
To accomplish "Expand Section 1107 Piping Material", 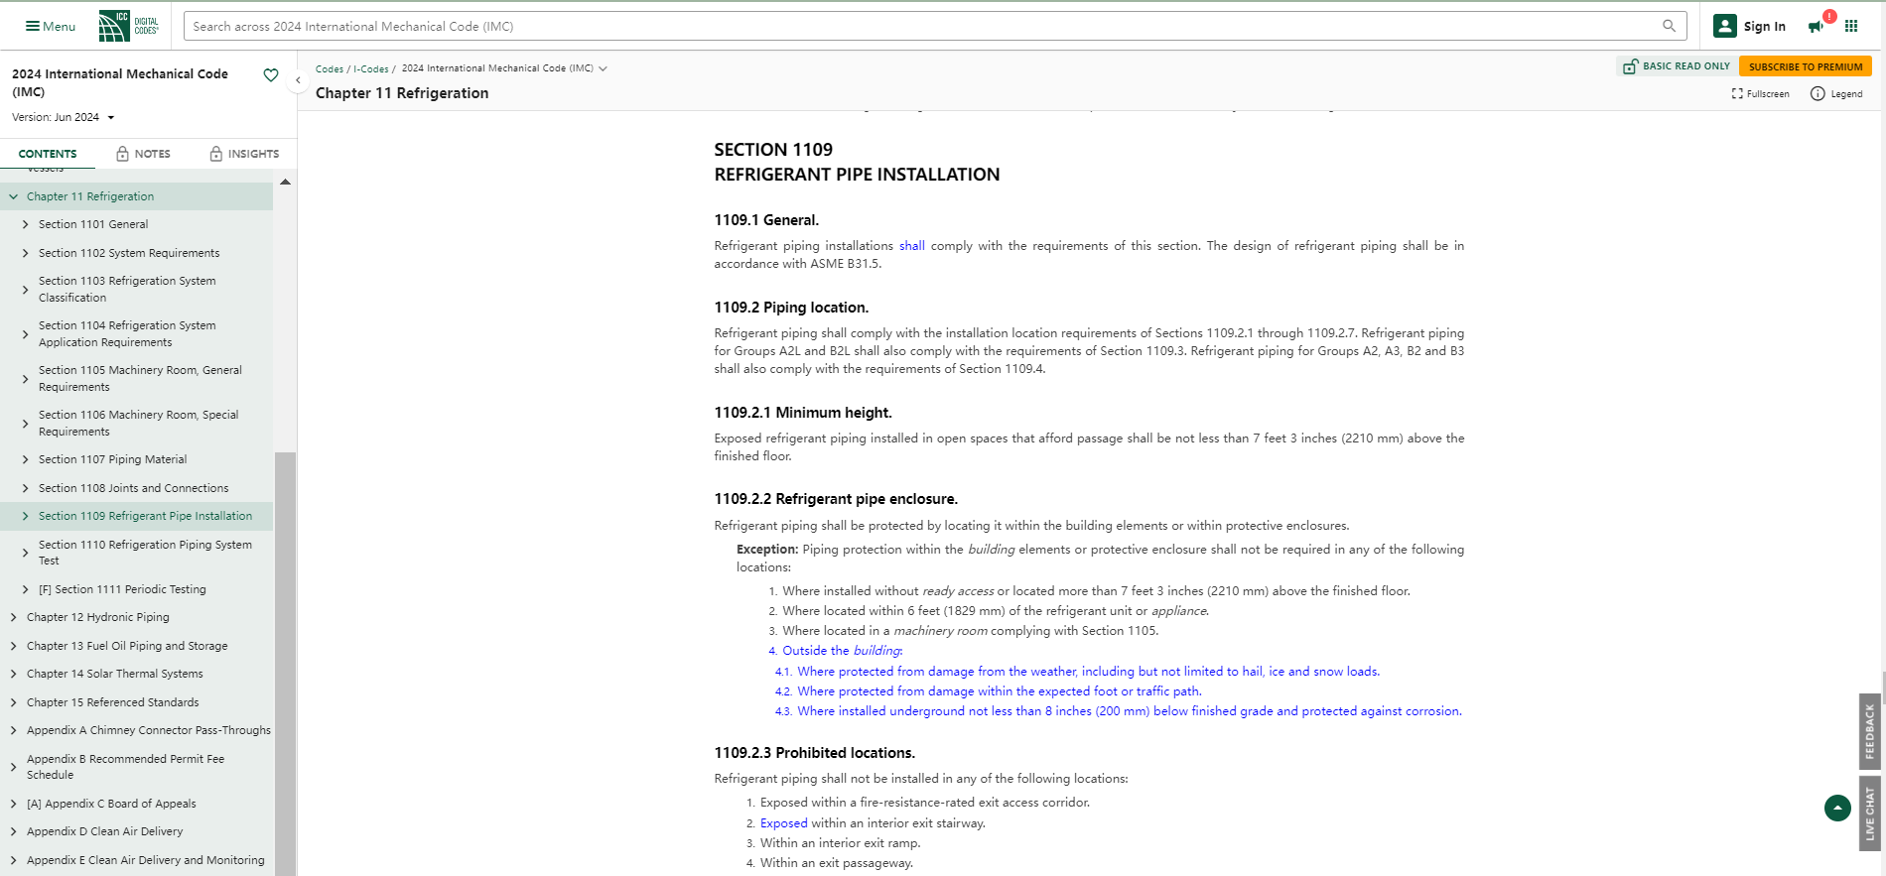I will [26, 459].
